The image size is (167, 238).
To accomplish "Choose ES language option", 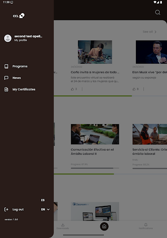I will click(43, 200).
